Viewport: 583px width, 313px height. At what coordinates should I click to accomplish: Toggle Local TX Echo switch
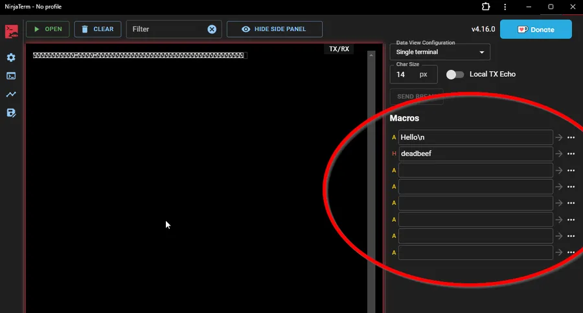tap(455, 74)
